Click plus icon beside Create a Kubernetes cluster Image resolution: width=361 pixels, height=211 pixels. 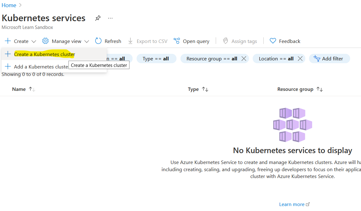point(7,54)
